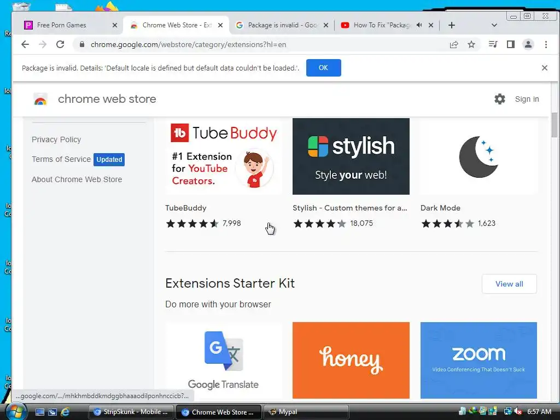Screen dimensions: 560x420
Task: Click the system tray network icon
Action: pos(507,412)
